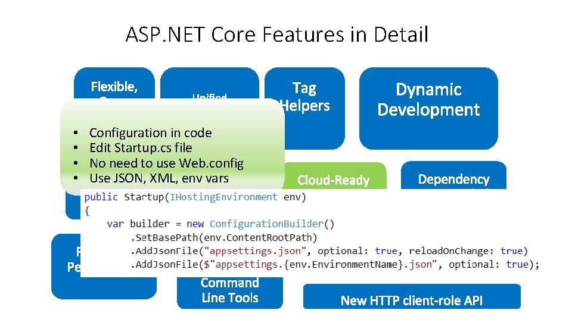Click the code line 'public Startup(IHostingEnvironment env)'
Screen dimensions: 572x322
(195, 197)
